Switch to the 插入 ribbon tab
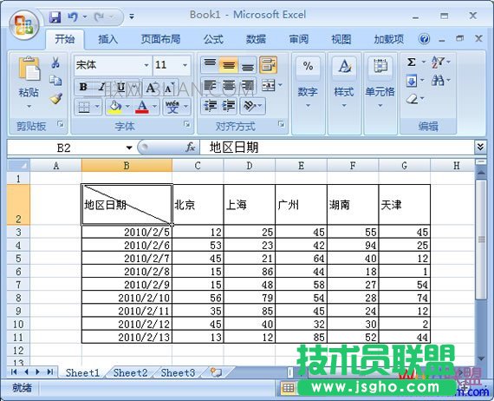The height and width of the screenshot is (401, 494). pyautogui.click(x=107, y=39)
